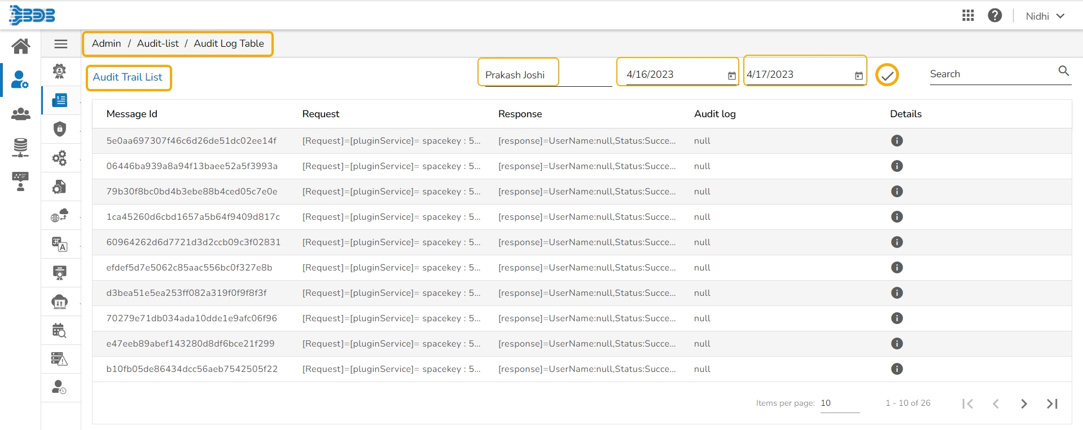Click the Search input field

point(990,74)
